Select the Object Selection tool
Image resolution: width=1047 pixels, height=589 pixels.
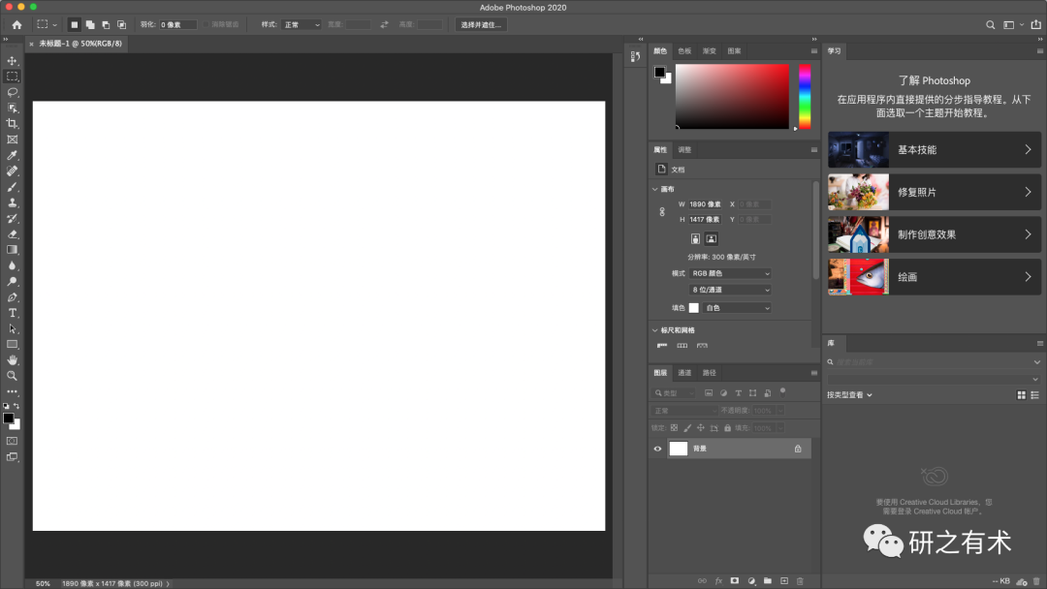pos(12,108)
